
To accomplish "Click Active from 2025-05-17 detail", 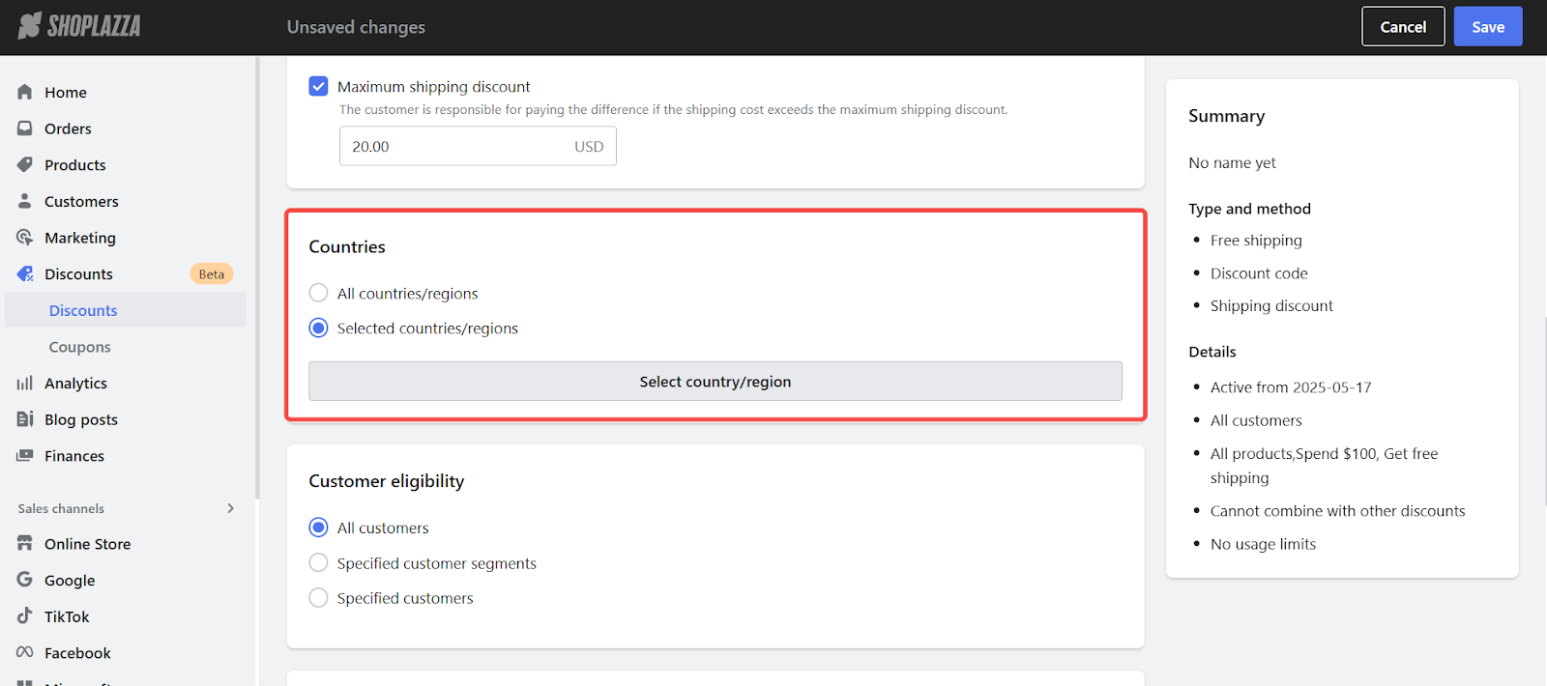I will [x=1291, y=387].
